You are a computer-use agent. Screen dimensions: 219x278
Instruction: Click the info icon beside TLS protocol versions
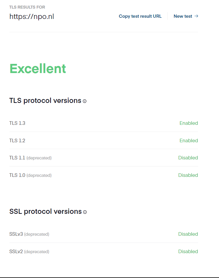tap(85, 101)
